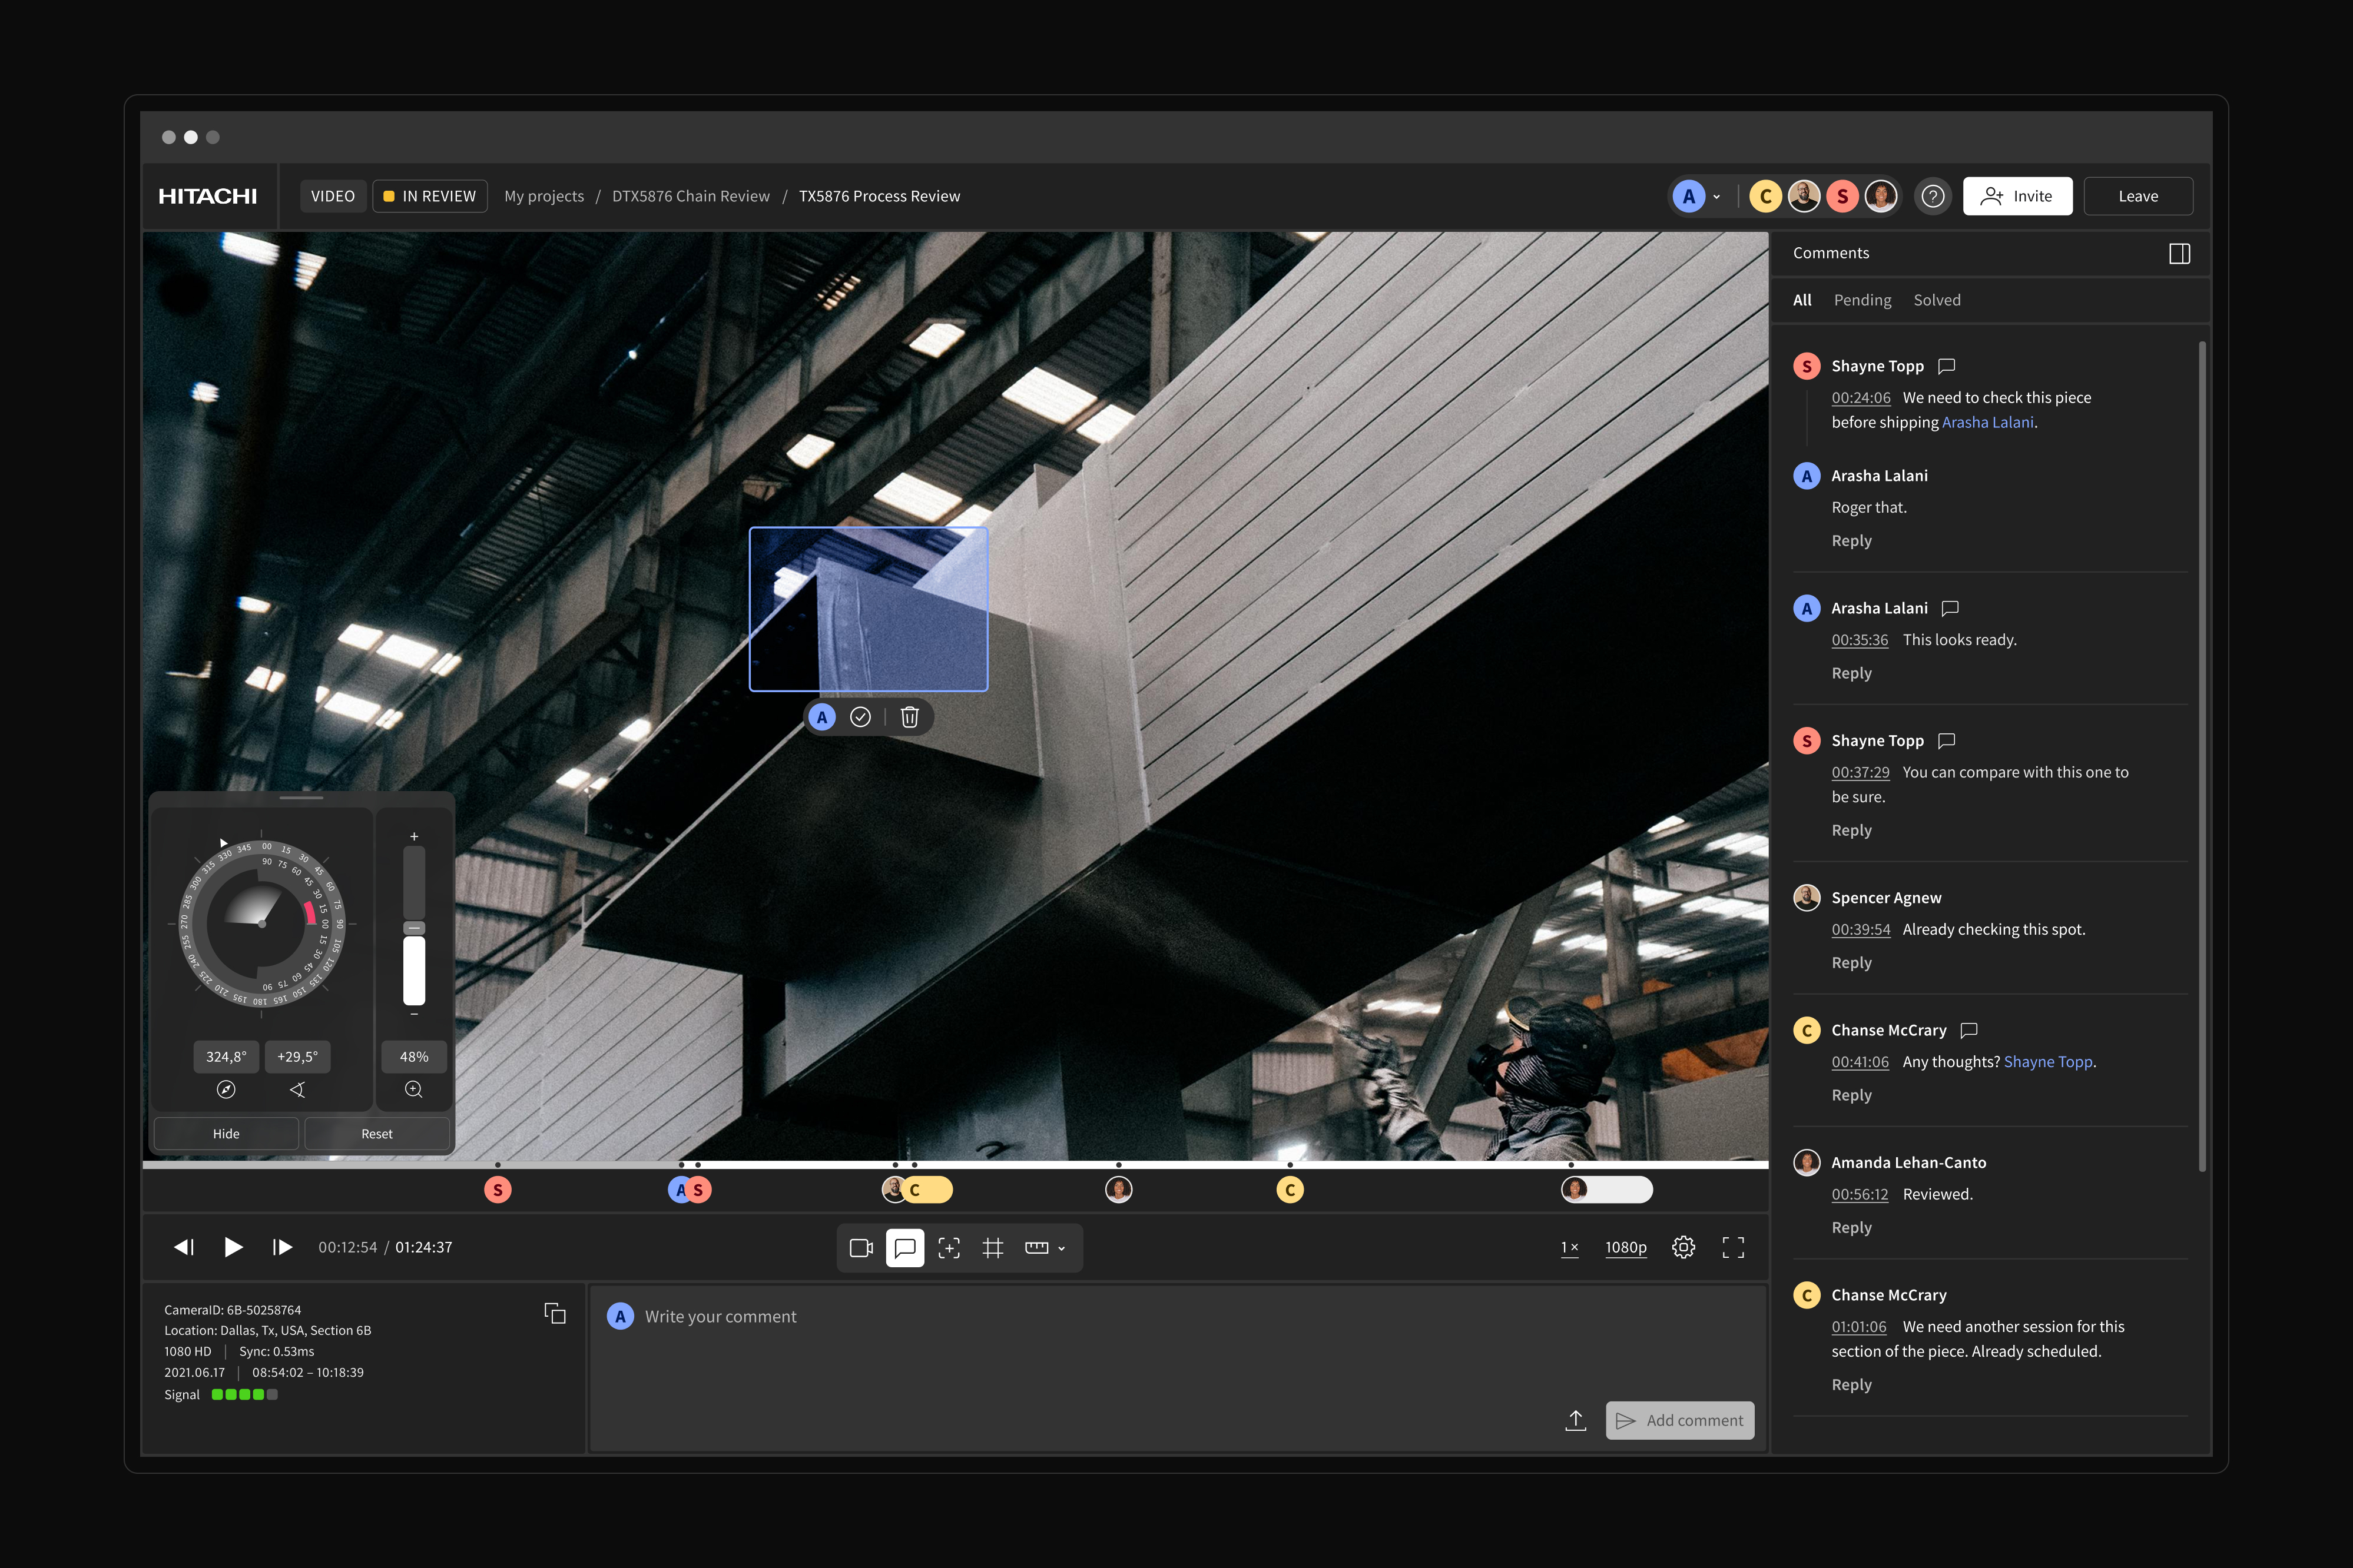2353x1568 pixels.
Task: Open the 1080p resolution selector
Action: click(1625, 1247)
